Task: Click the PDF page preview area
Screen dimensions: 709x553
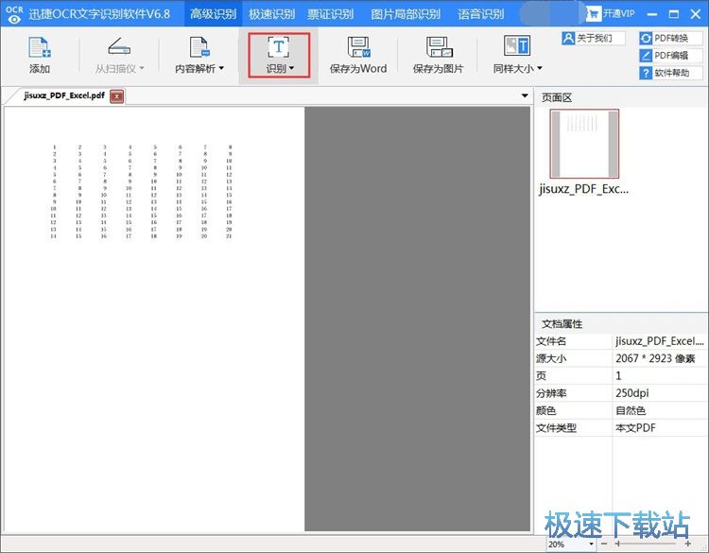Action: [x=154, y=319]
